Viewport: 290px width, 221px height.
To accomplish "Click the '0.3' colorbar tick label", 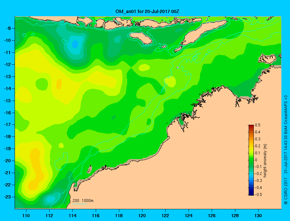I will (258, 139).
